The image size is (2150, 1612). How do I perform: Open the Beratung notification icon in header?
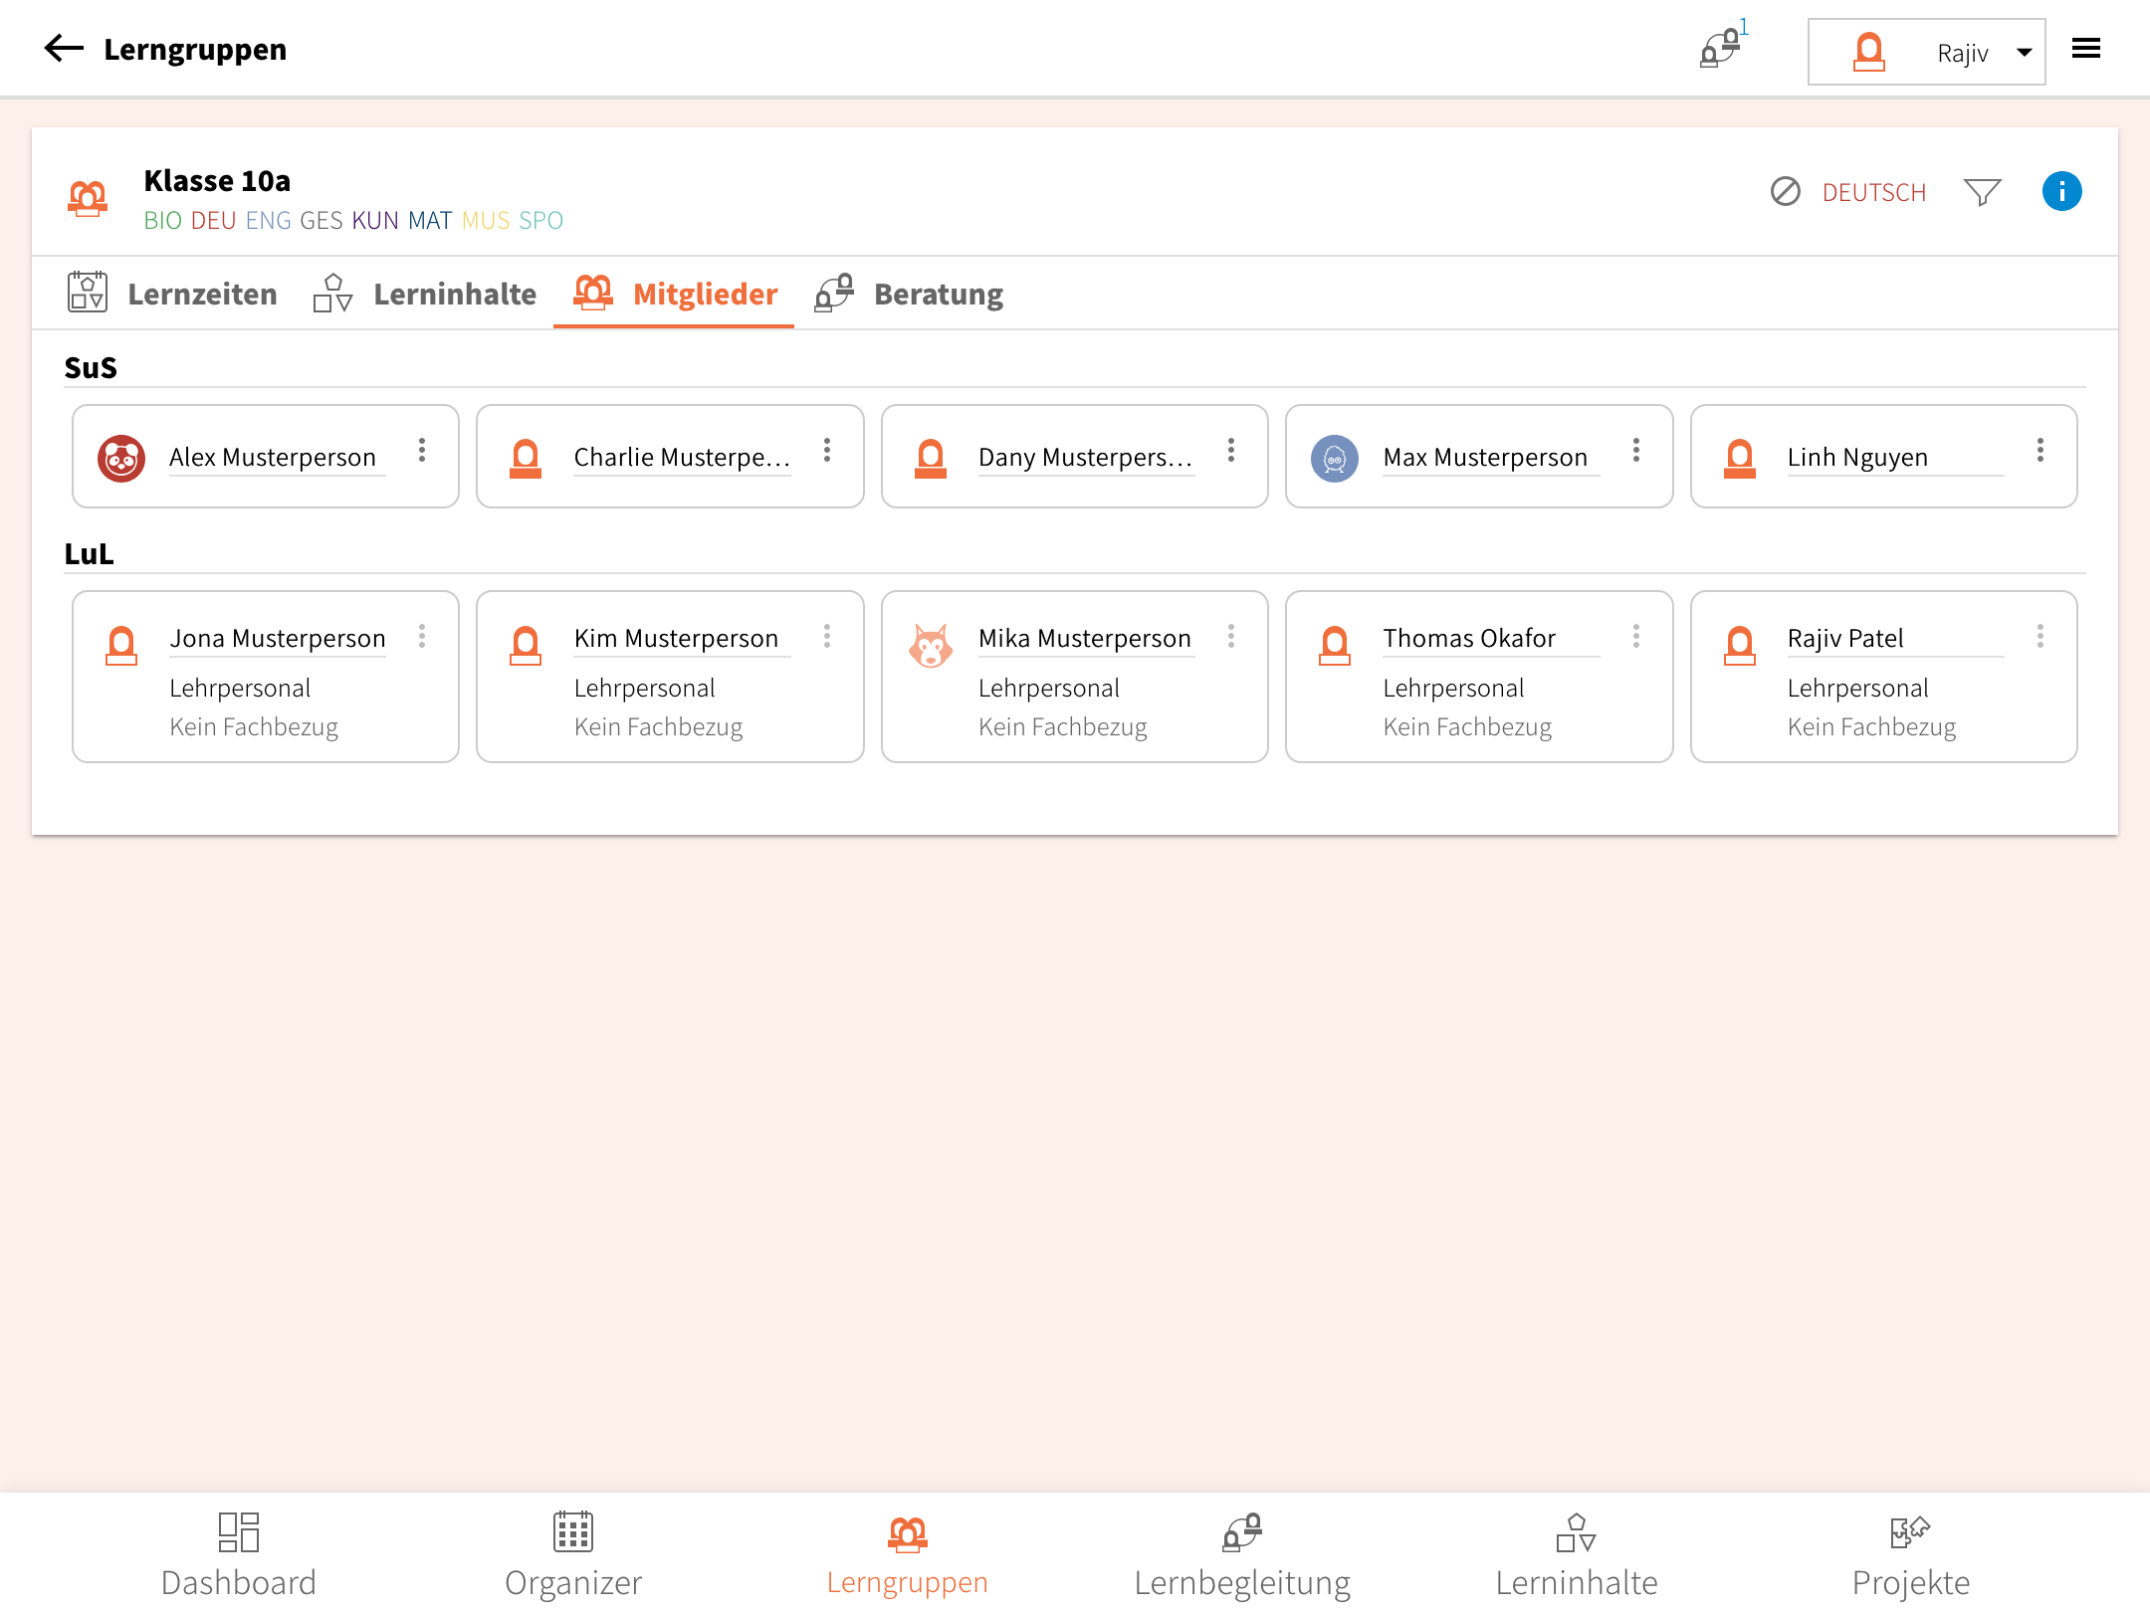click(x=1721, y=49)
